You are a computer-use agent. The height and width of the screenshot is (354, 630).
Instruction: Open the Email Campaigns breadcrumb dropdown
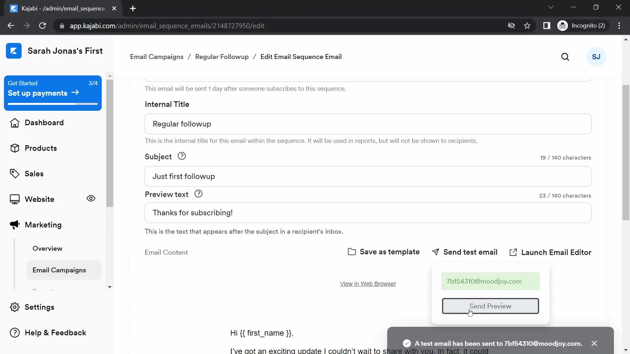point(157,57)
